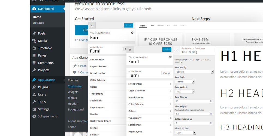Expand Site Identity in front customizer

(150, 84)
